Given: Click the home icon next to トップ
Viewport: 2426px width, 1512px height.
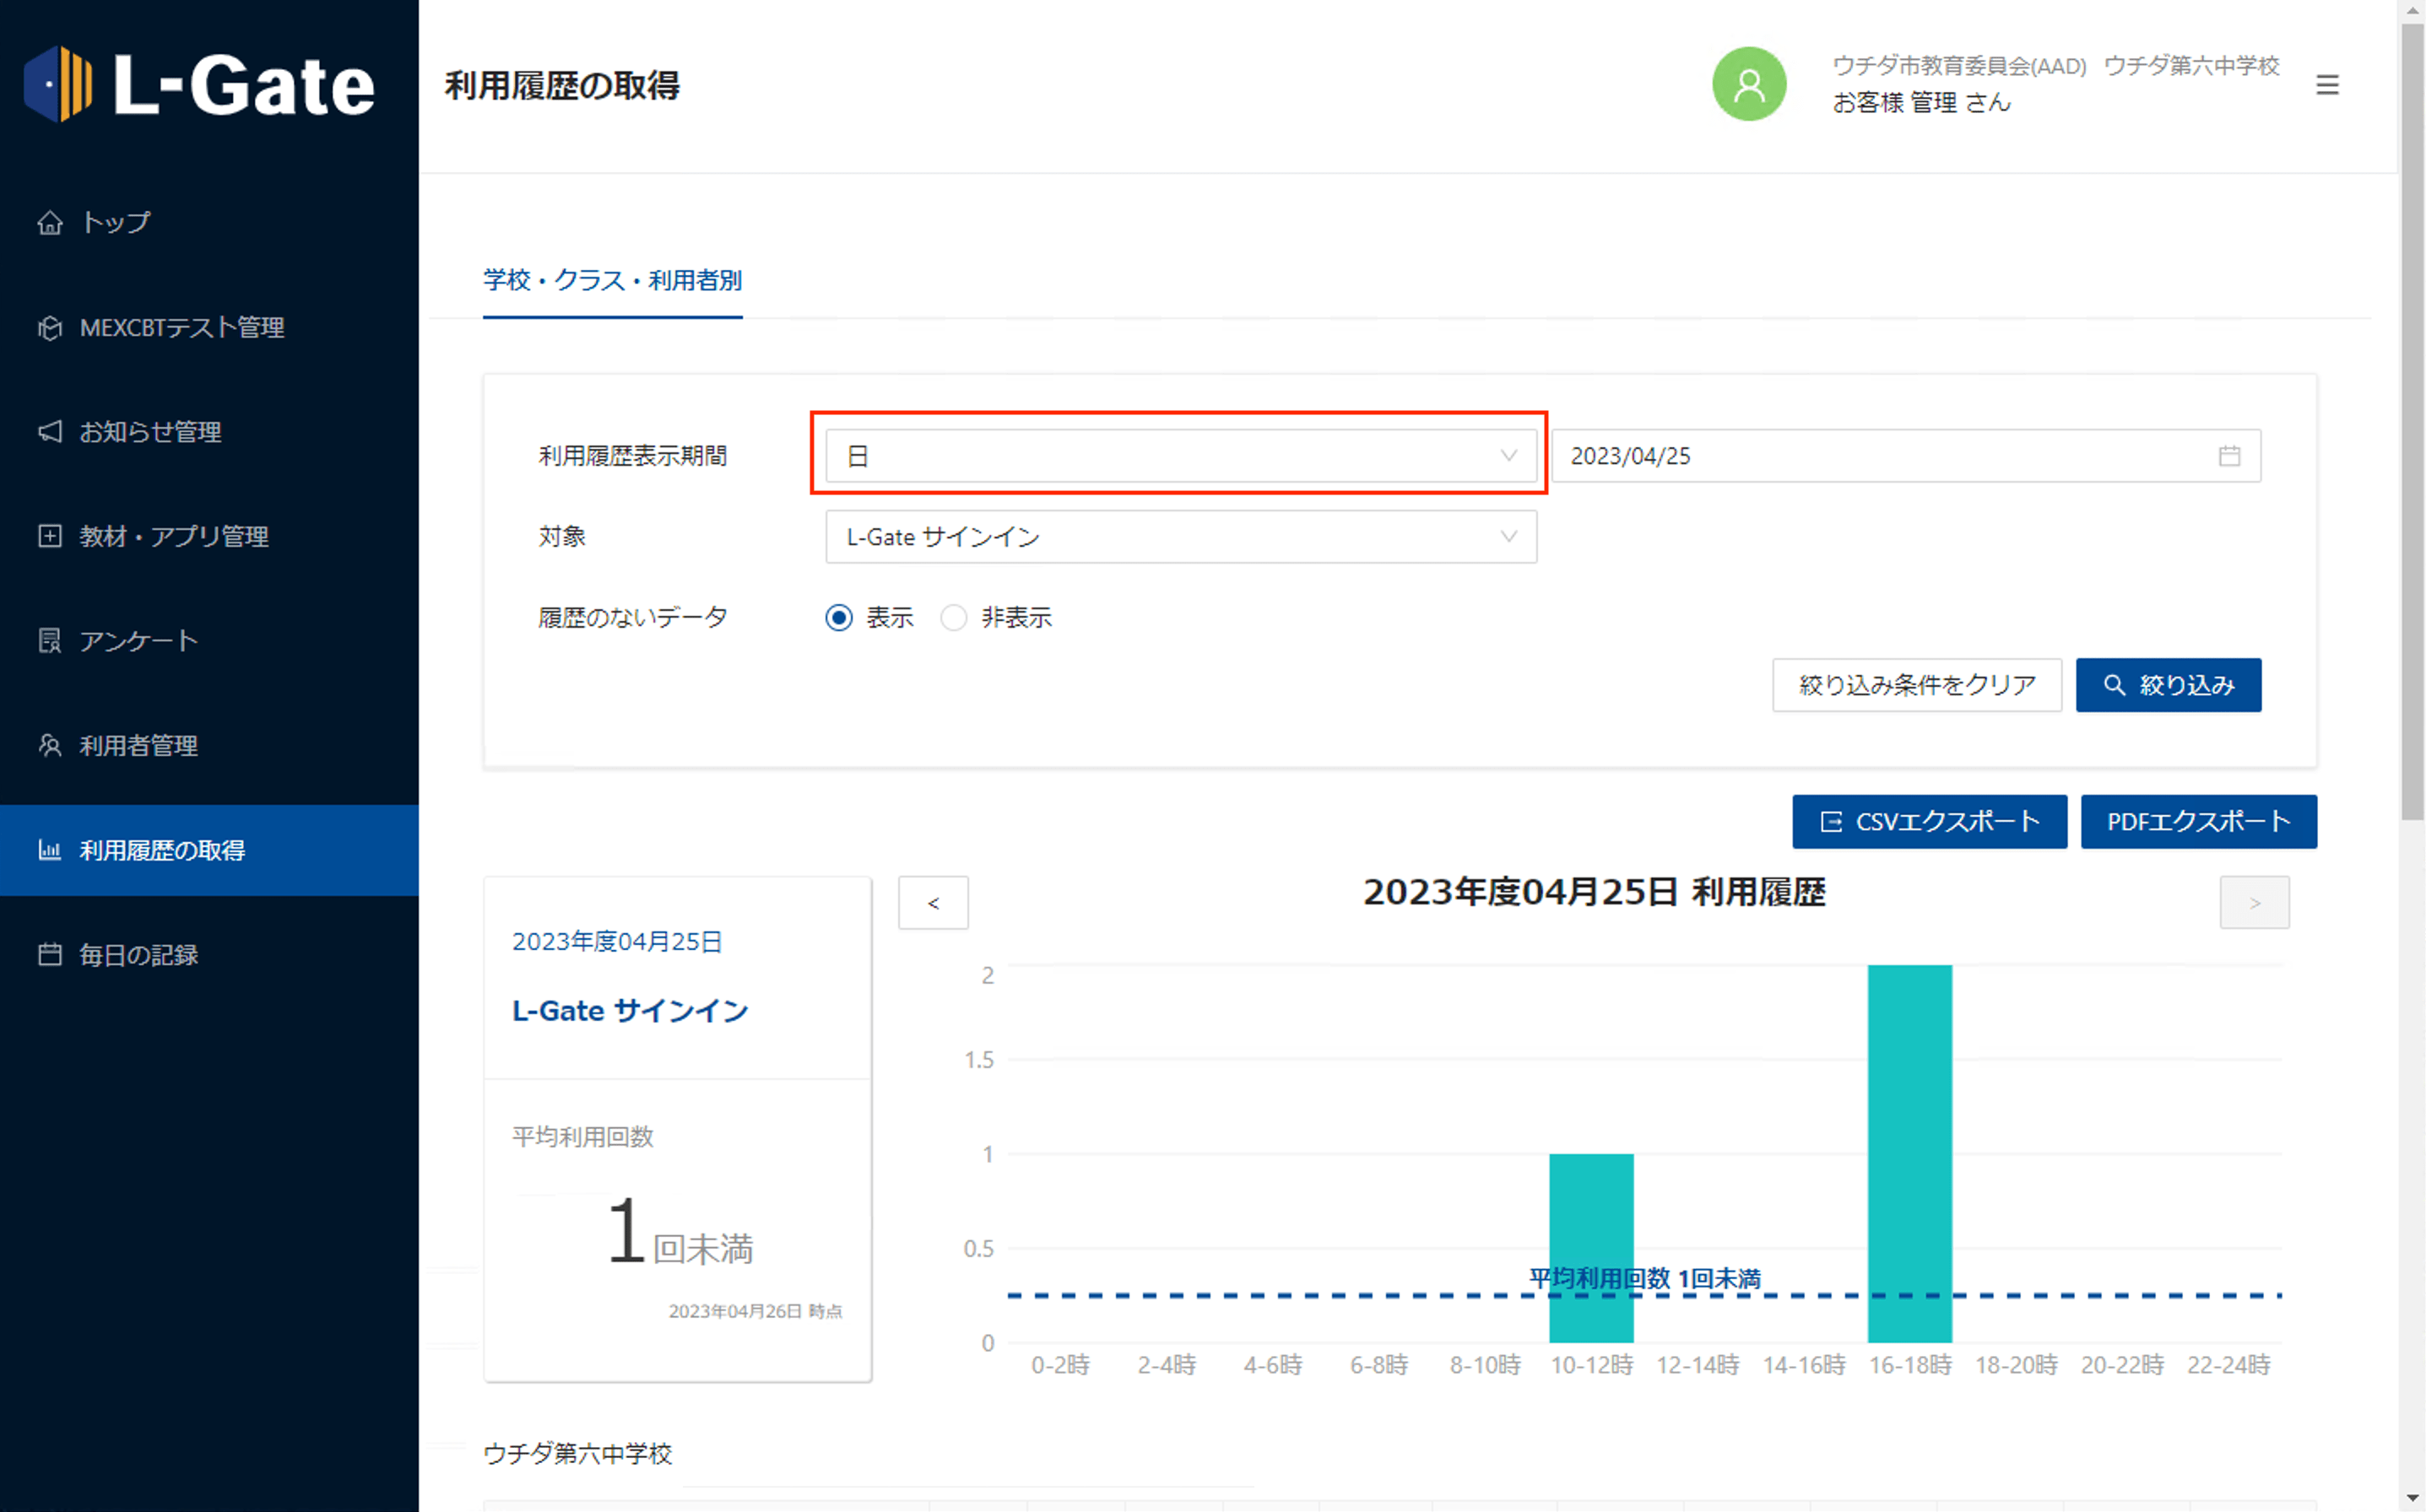Looking at the screenshot, I should point(50,223).
